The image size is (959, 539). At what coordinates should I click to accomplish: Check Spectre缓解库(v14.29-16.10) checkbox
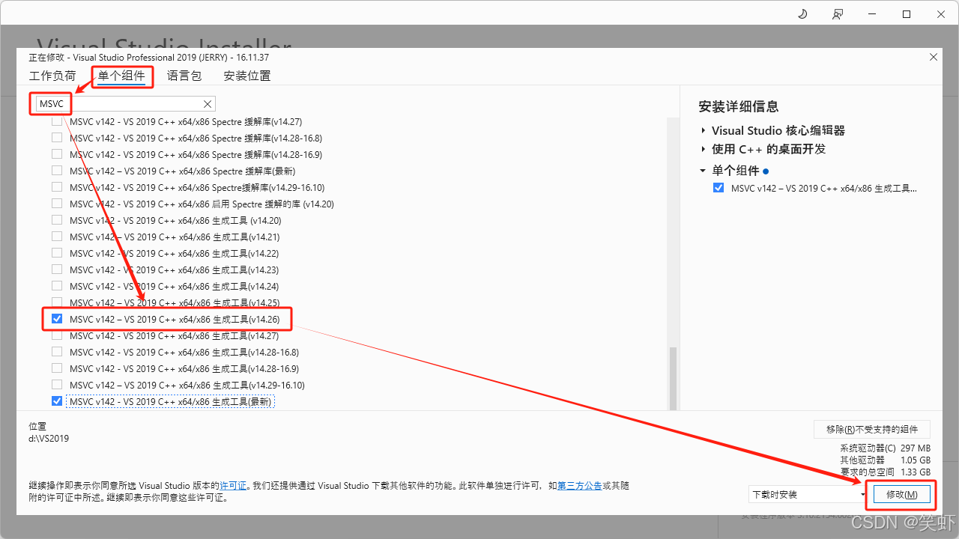[x=57, y=187]
